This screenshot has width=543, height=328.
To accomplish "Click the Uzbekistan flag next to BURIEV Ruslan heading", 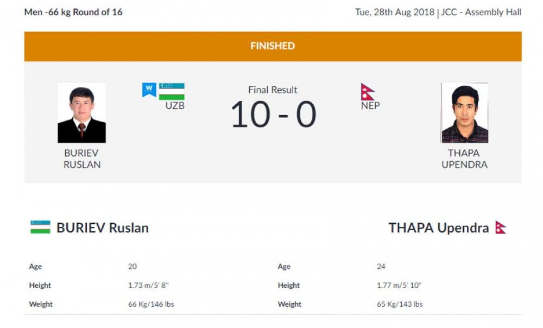I will coord(40,228).
